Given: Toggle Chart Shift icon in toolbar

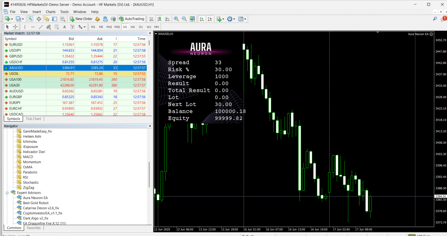Looking at the screenshot, I should (x=210, y=19).
